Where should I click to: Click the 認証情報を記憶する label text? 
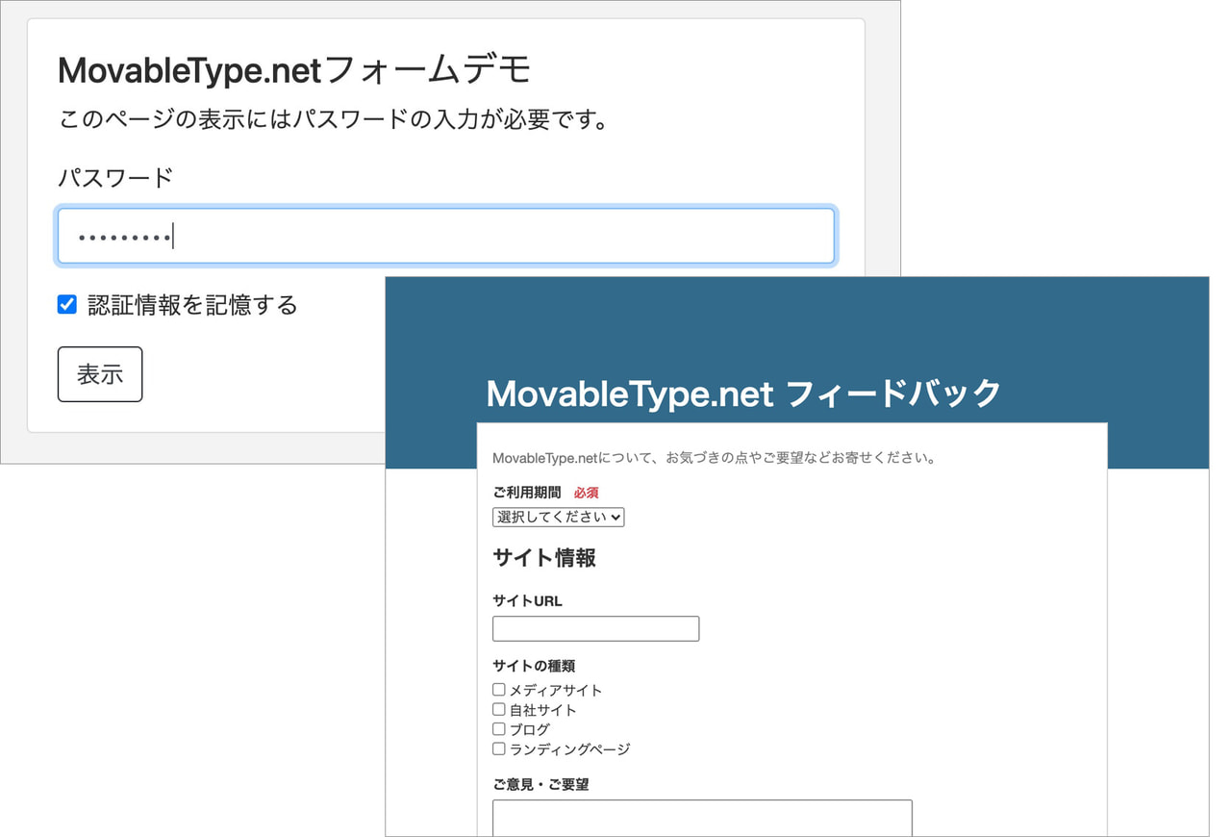point(192,306)
